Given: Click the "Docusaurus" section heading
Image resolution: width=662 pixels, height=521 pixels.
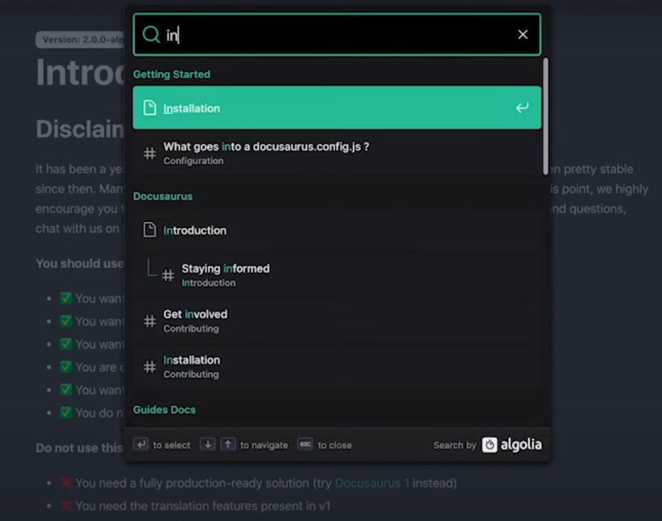Looking at the screenshot, I should point(163,196).
